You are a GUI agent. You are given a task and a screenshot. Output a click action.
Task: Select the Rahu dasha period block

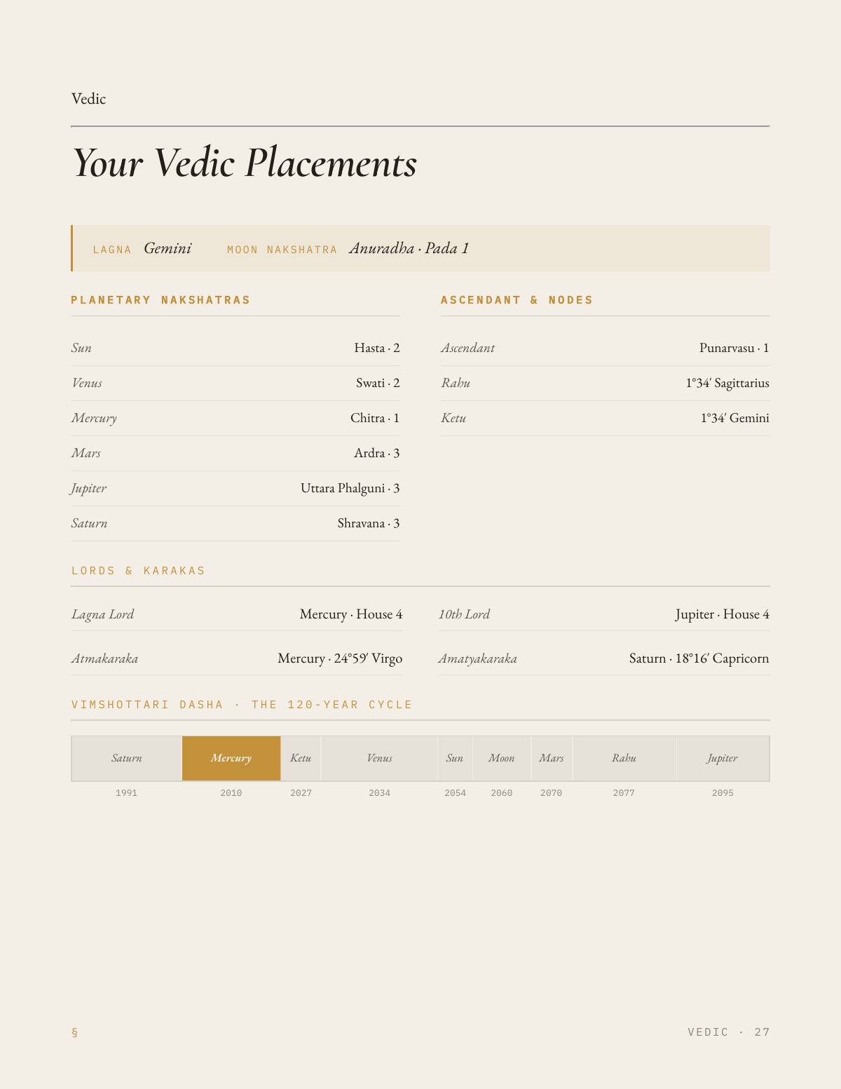coord(624,758)
